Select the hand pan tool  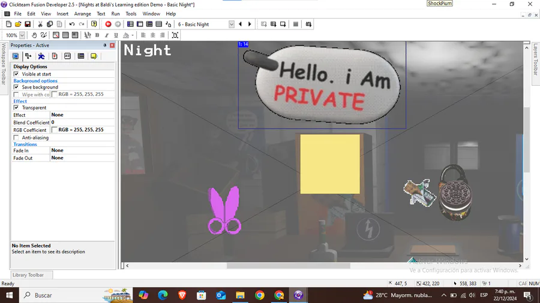click(34, 35)
